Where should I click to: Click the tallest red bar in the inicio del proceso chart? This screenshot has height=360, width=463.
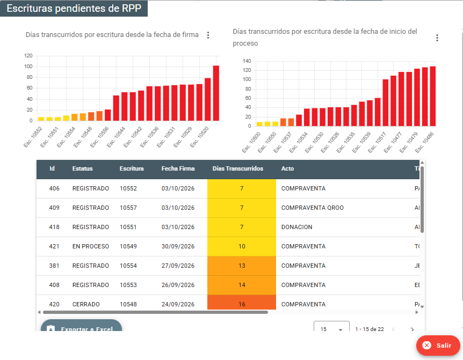[432, 97]
